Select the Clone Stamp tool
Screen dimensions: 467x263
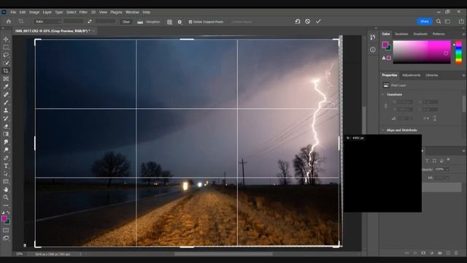(6, 110)
